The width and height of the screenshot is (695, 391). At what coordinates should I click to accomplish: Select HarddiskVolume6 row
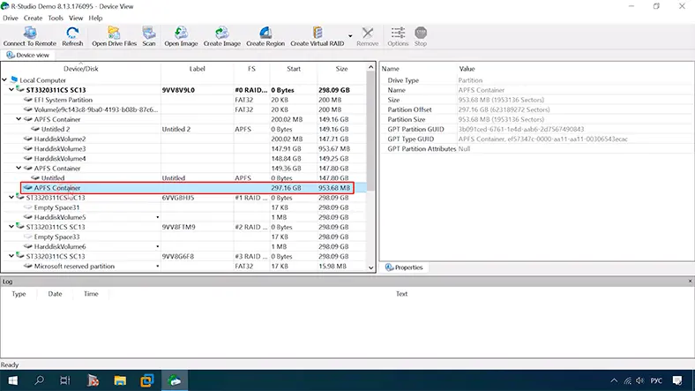[183, 246]
